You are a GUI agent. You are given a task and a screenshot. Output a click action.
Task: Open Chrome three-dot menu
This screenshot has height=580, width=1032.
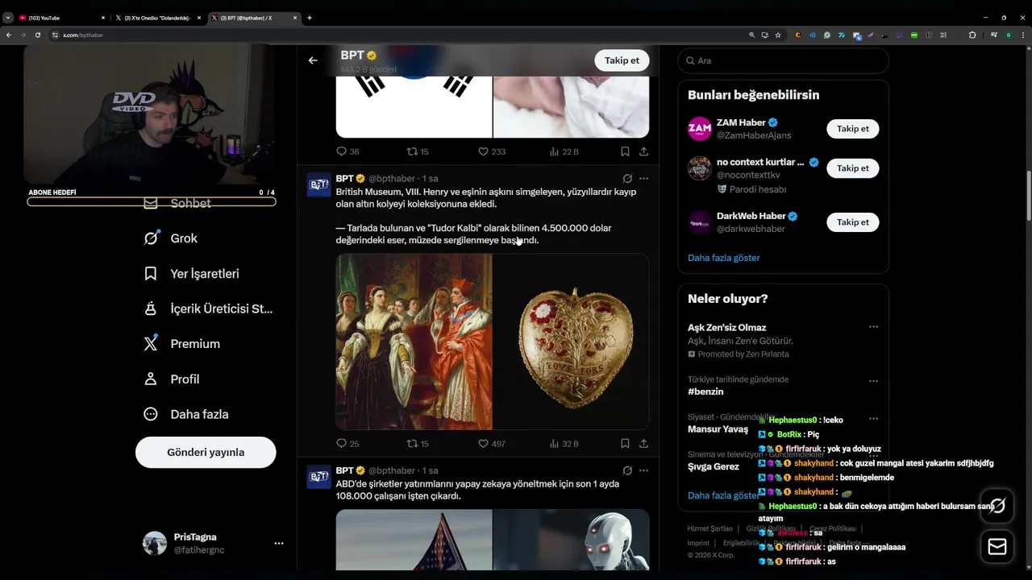[x=1023, y=35]
